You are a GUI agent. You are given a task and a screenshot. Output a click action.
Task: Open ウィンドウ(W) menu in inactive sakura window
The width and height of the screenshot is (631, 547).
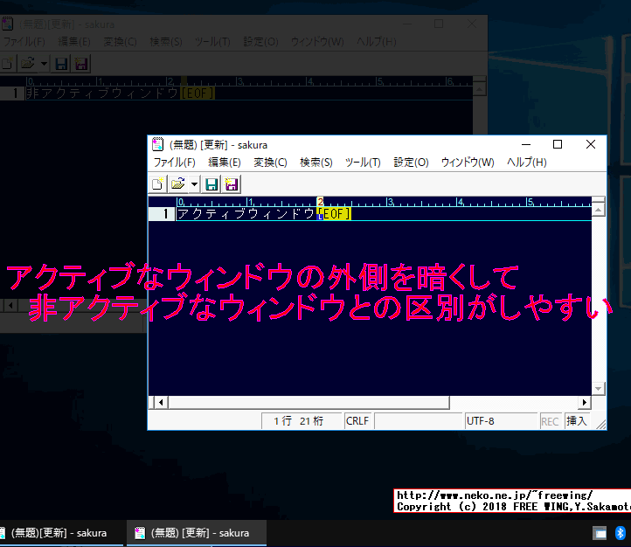pos(317,41)
